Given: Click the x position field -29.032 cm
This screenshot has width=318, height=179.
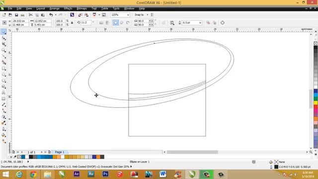Looking at the screenshot, I should [x=20, y=21].
